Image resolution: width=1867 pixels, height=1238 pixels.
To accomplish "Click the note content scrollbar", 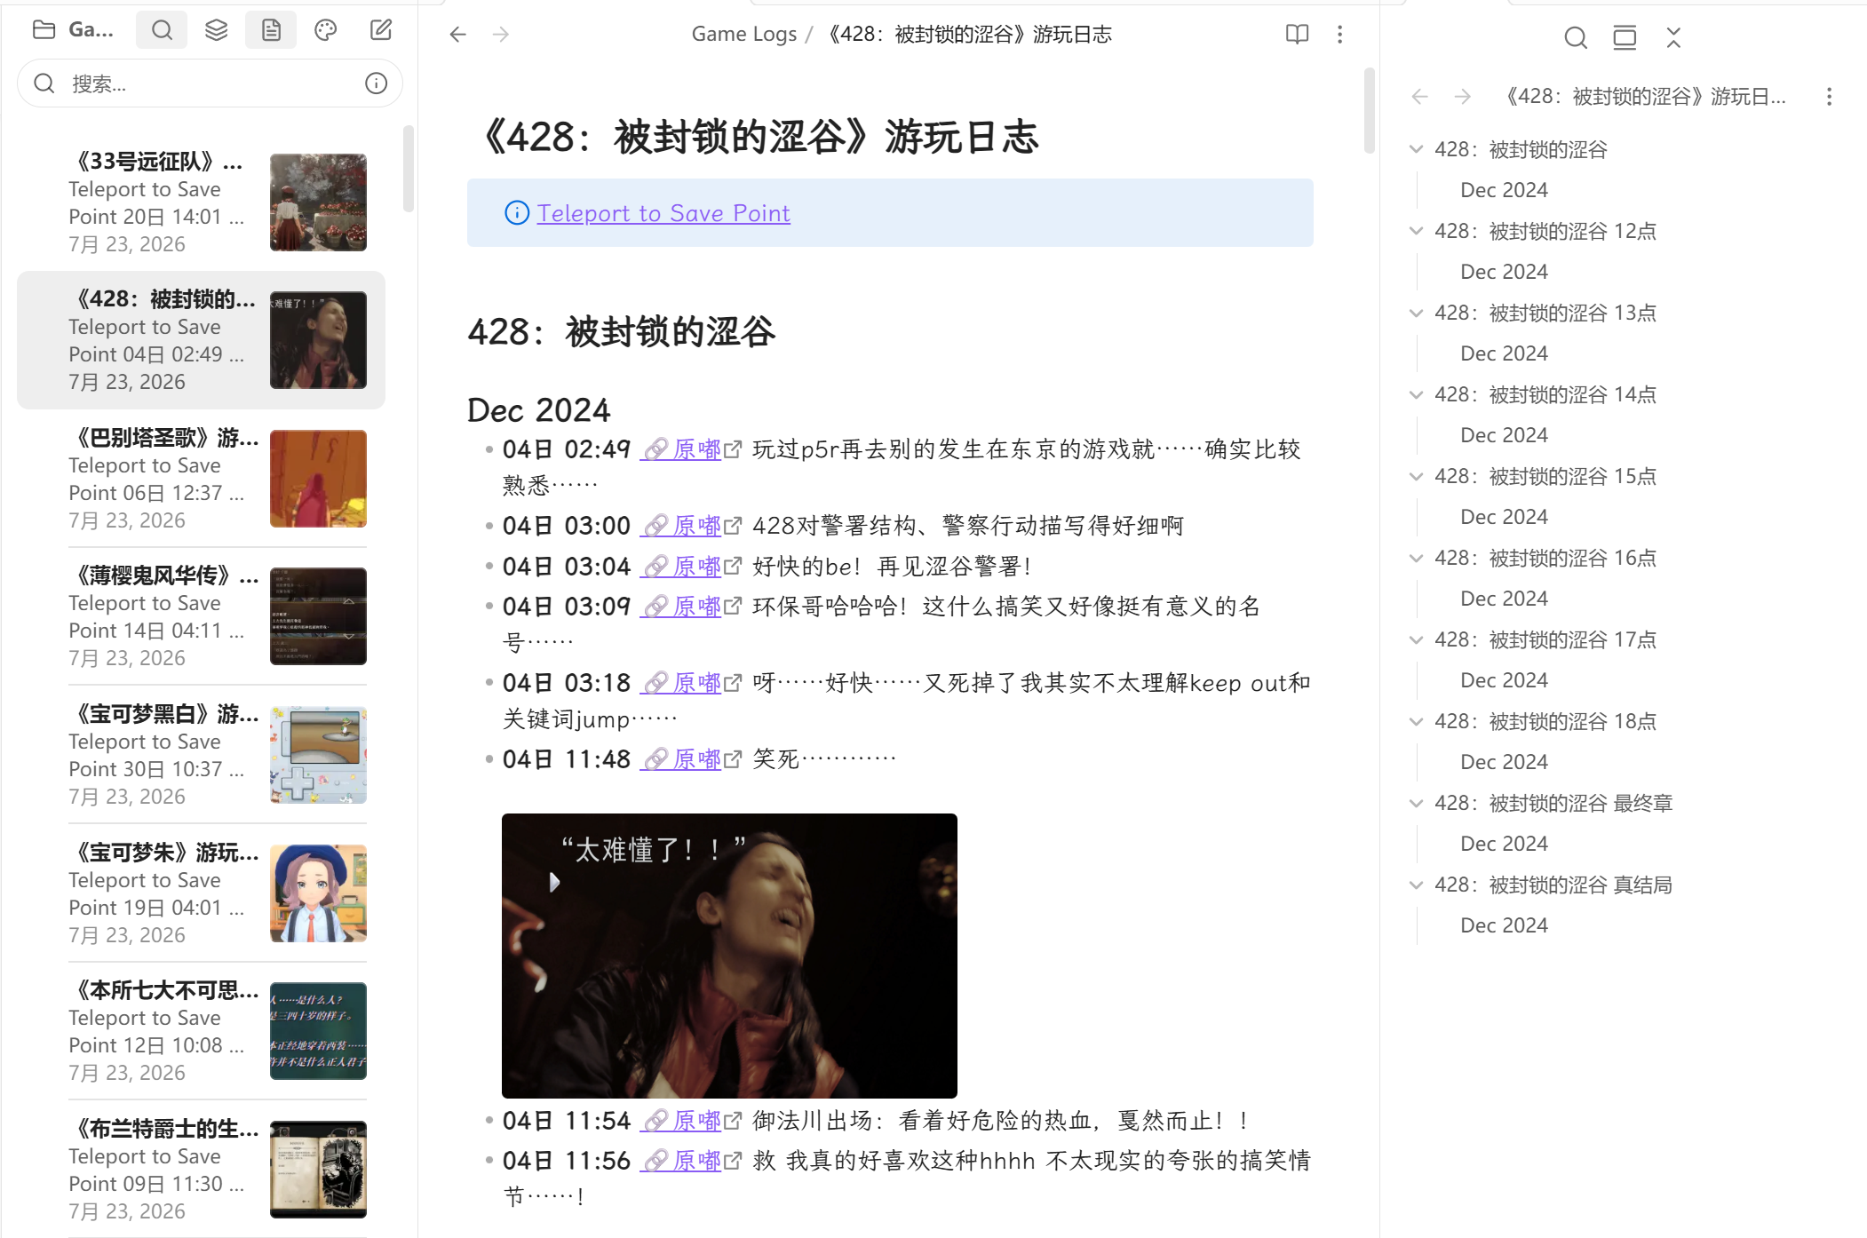I will 1370,111.
